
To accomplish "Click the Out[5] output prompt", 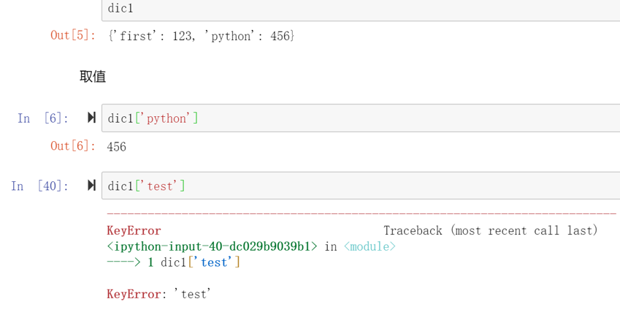I will pyautogui.click(x=72, y=35).
